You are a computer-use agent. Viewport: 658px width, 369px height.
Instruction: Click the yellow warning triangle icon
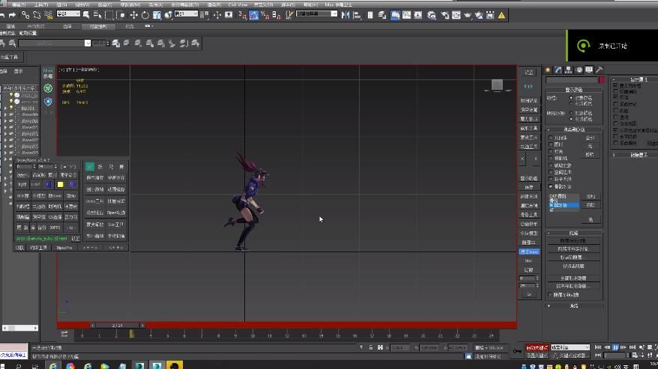click(x=501, y=15)
